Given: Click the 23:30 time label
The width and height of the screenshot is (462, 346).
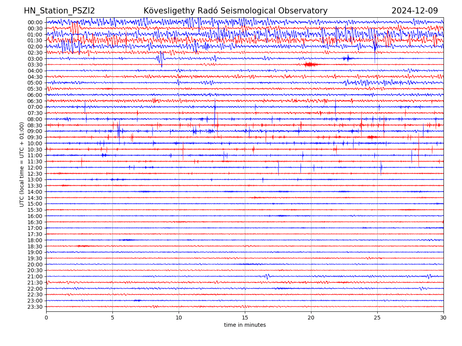Looking at the screenshot, I should (35, 307).
